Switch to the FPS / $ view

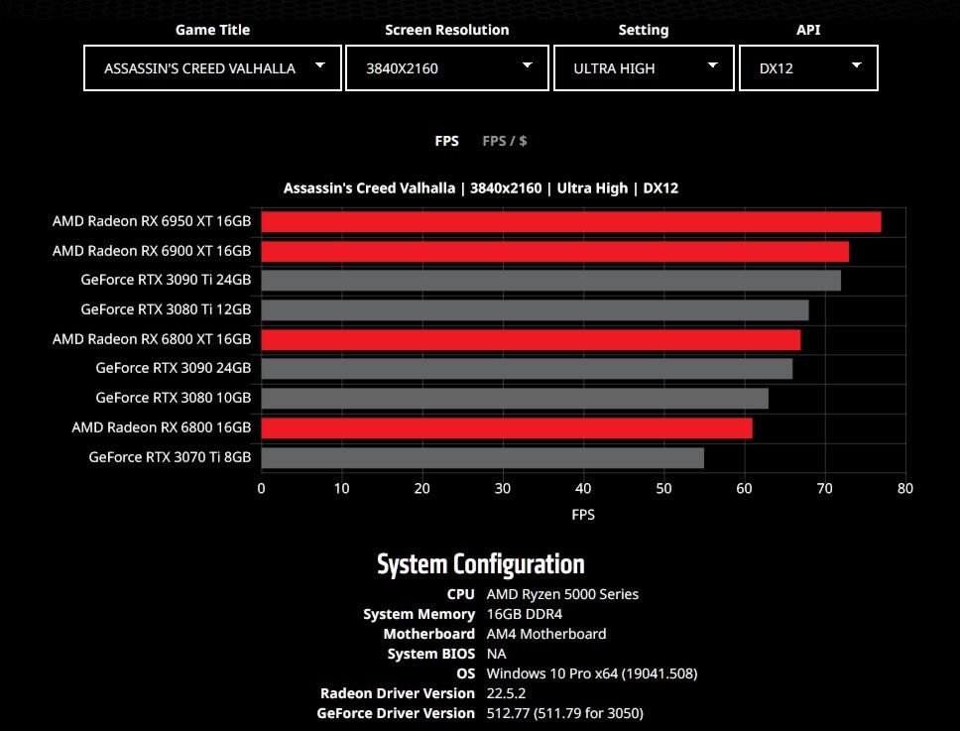coord(504,140)
